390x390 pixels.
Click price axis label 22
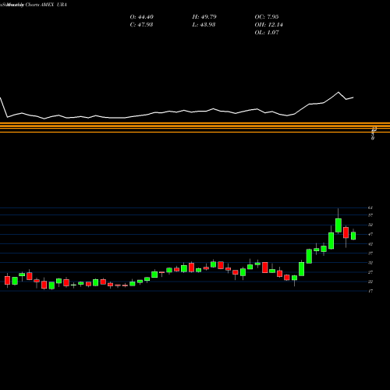(370, 282)
